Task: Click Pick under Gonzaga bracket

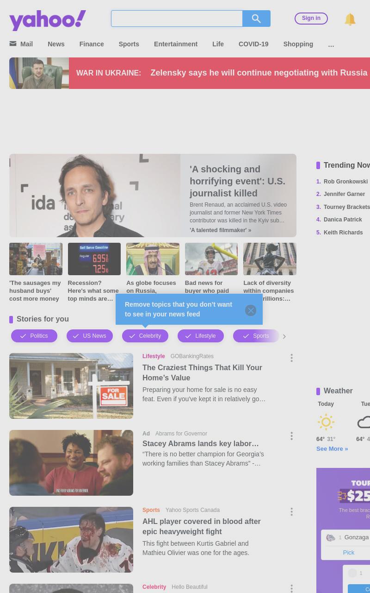Action: click(x=349, y=552)
